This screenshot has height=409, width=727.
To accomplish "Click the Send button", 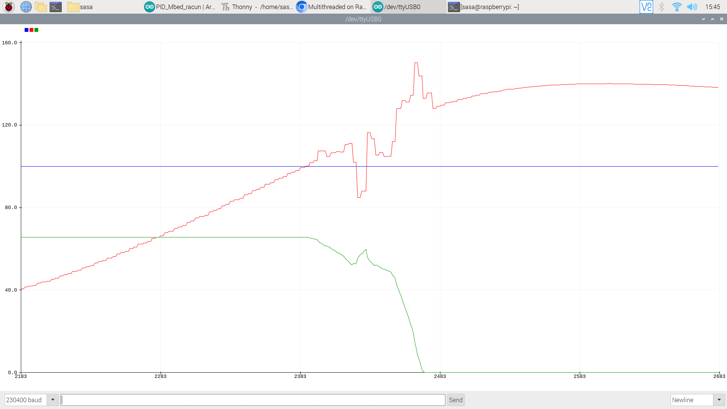I will click(x=456, y=400).
